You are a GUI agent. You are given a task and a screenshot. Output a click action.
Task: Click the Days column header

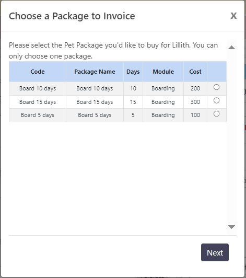click(x=133, y=72)
